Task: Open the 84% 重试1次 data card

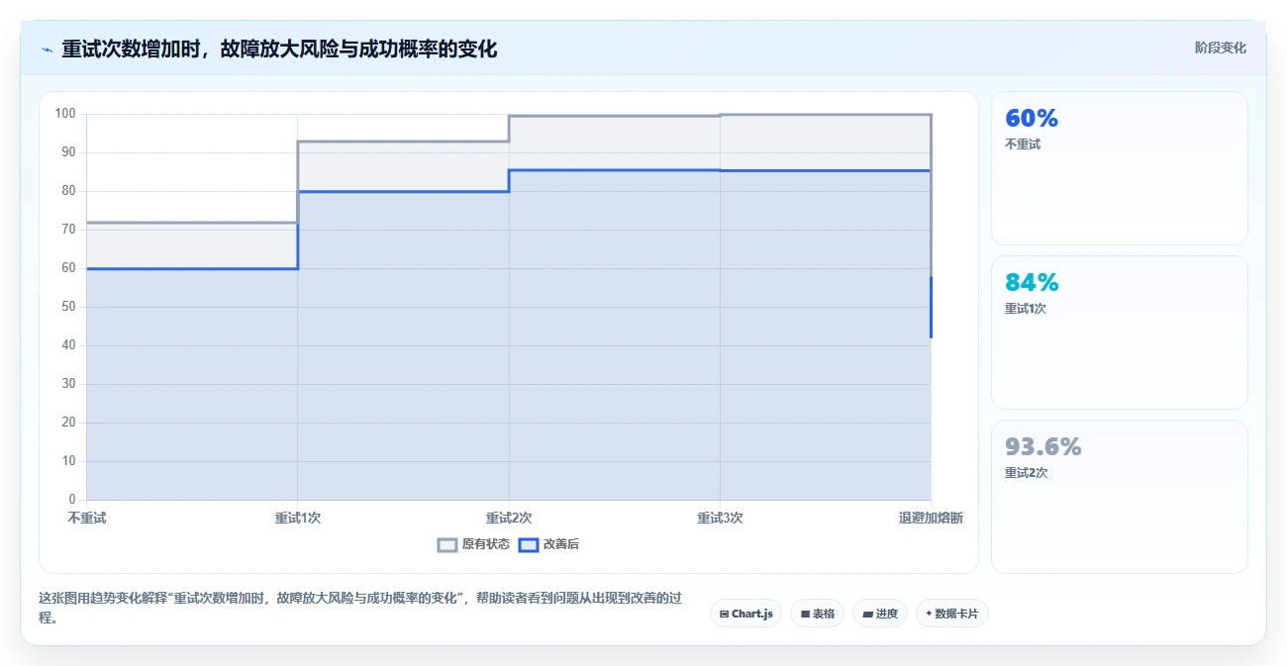Action: tap(1119, 333)
